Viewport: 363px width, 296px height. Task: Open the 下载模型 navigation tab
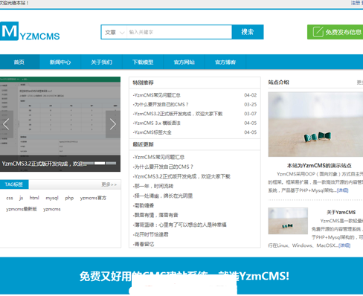[x=143, y=62]
